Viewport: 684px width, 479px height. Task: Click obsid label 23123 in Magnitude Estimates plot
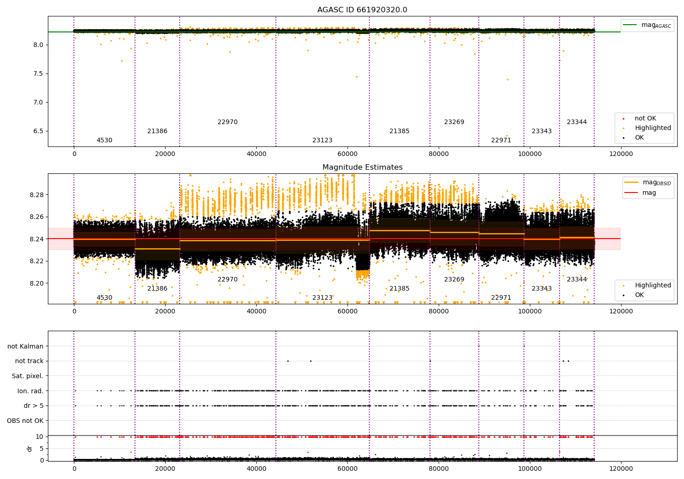tap(322, 298)
